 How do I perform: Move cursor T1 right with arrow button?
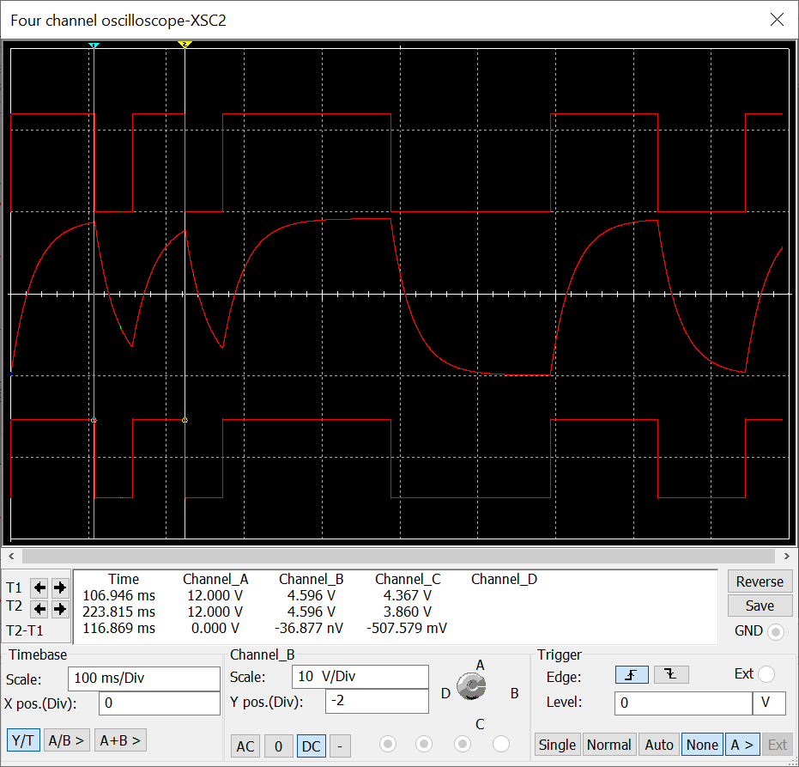click(x=59, y=588)
